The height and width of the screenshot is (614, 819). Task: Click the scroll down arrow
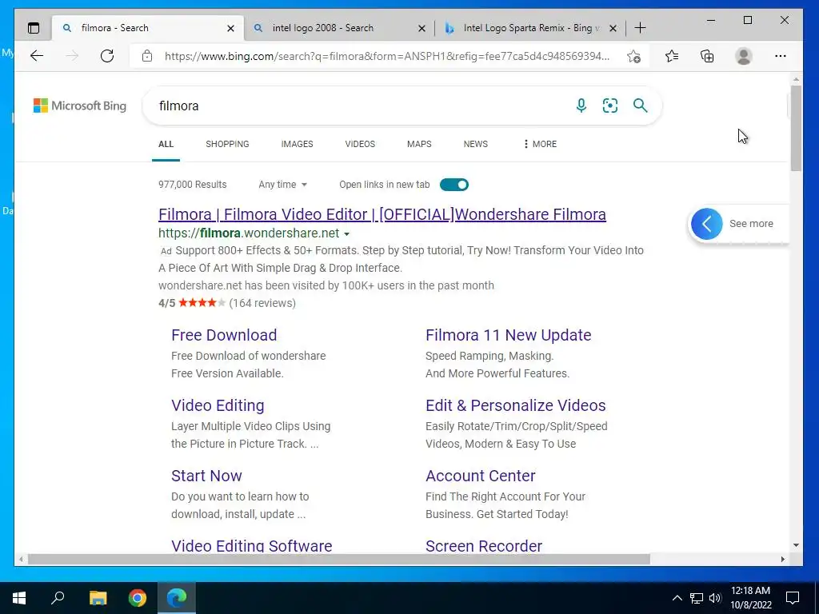point(796,545)
